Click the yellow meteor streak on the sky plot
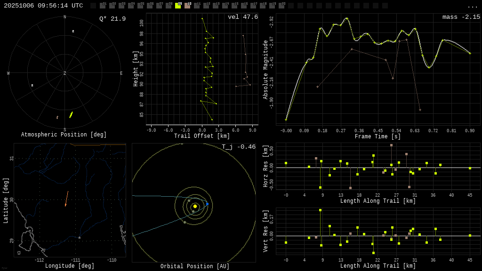Image resolution: width=482 pixels, height=271 pixels. pos(71,114)
